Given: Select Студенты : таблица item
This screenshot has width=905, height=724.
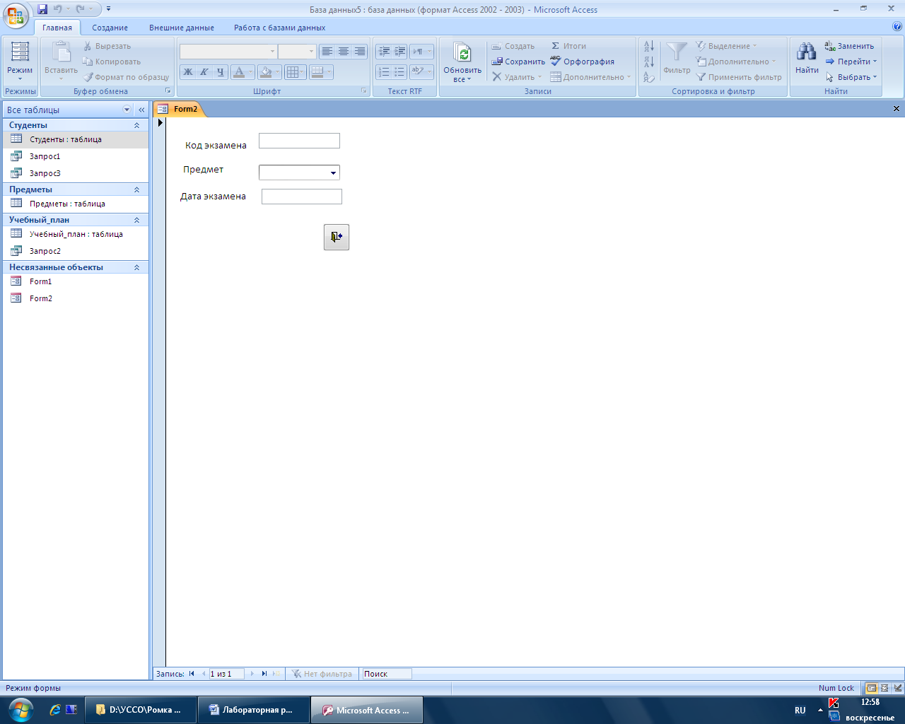Looking at the screenshot, I should (76, 139).
